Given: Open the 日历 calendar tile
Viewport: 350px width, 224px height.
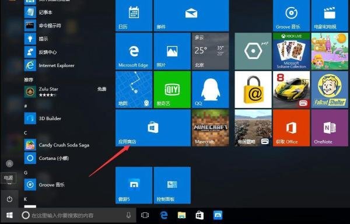Looking at the screenshot, I should [134, 15].
